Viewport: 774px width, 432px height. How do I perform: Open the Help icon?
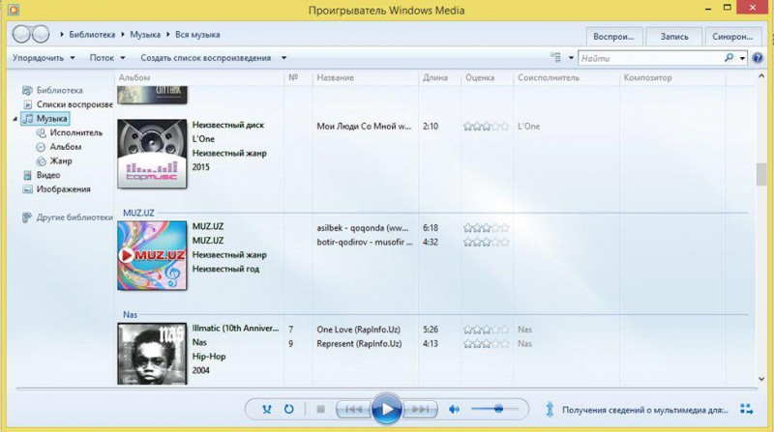[758, 58]
